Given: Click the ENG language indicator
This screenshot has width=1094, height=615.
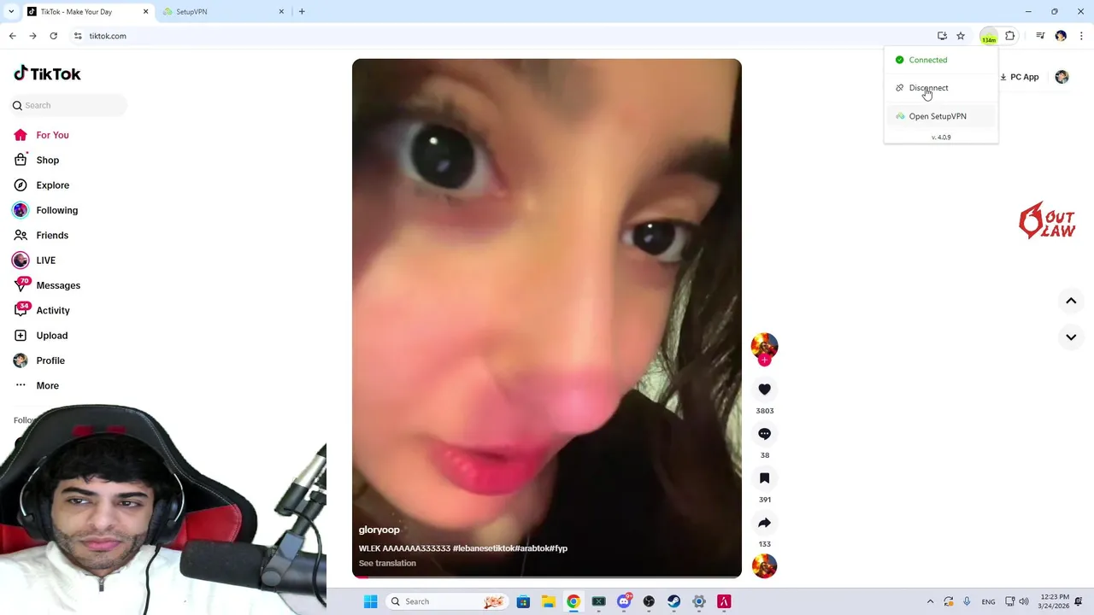Looking at the screenshot, I should [x=988, y=601].
